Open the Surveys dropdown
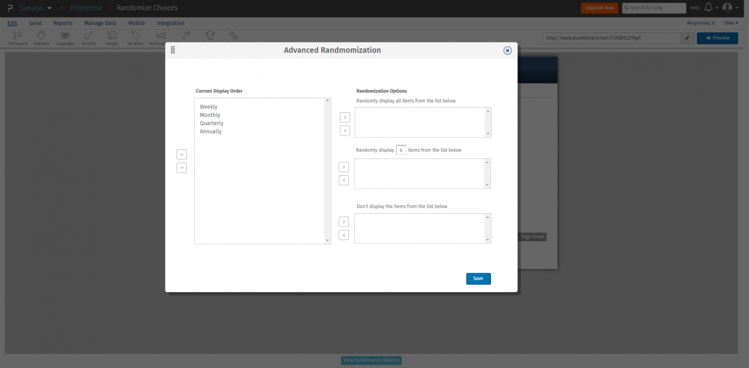The image size is (749, 368). tap(32, 8)
